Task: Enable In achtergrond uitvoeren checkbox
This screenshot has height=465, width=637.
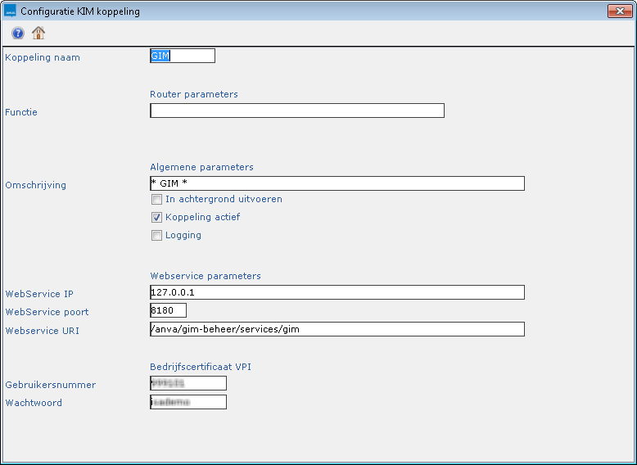Action: tap(156, 199)
